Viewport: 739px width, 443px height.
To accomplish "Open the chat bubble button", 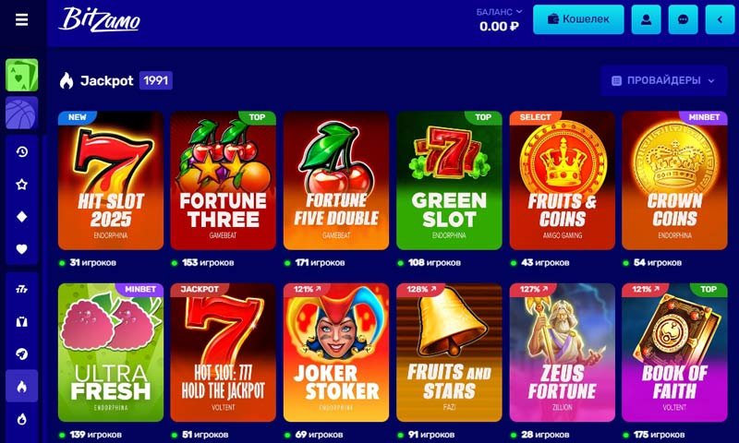I will point(683,19).
